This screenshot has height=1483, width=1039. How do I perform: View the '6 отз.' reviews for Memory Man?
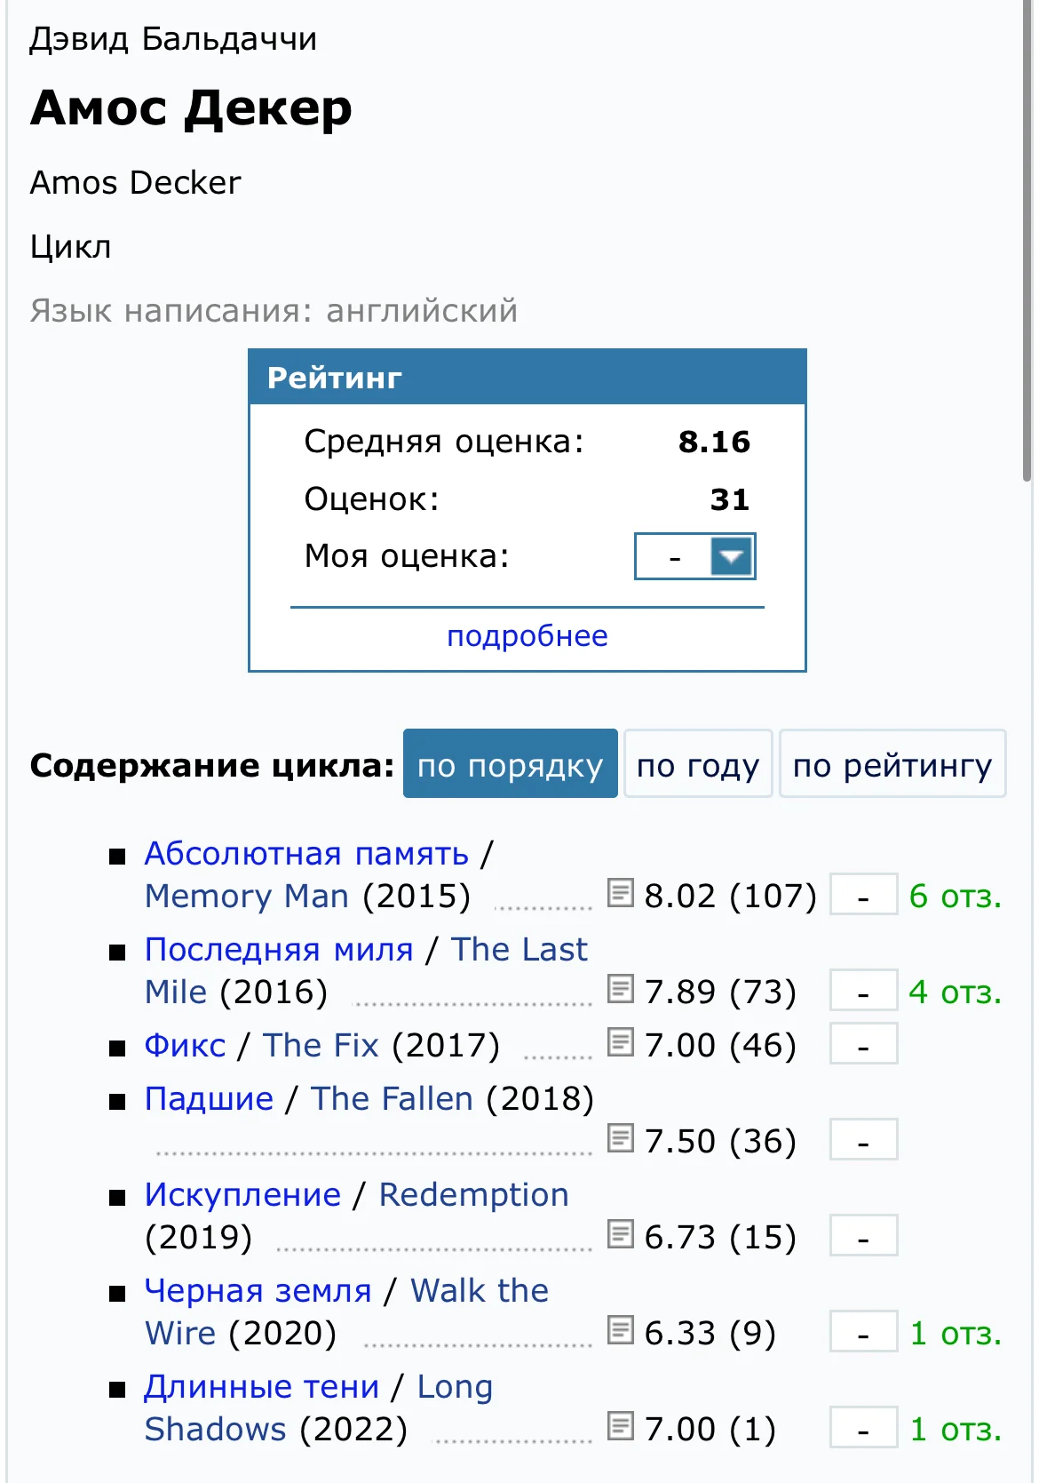coord(953,895)
